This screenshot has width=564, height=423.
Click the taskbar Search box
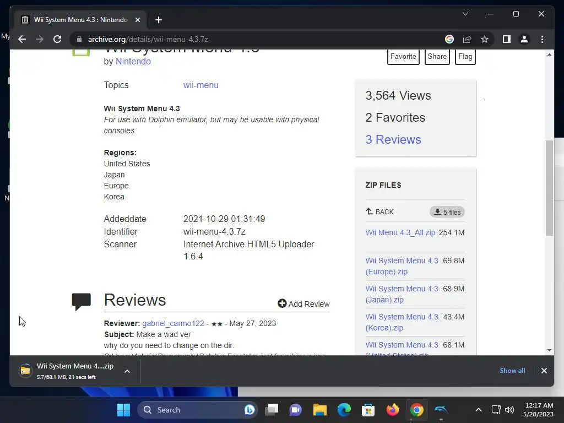(x=197, y=410)
